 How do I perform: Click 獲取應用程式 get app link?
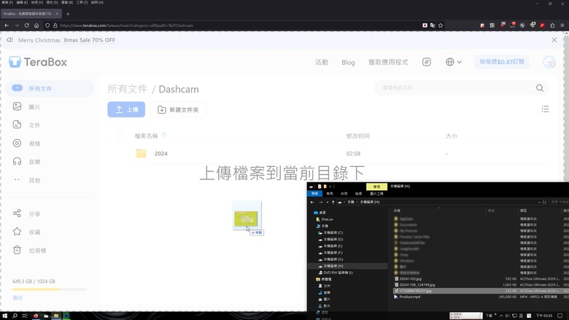point(388,63)
